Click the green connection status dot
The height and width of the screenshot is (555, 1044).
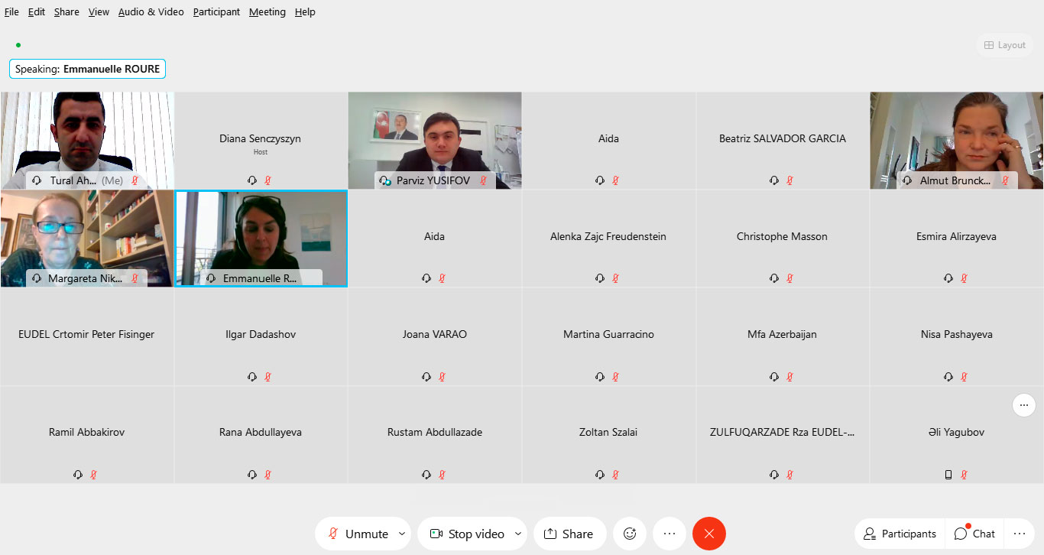(18, 45)
